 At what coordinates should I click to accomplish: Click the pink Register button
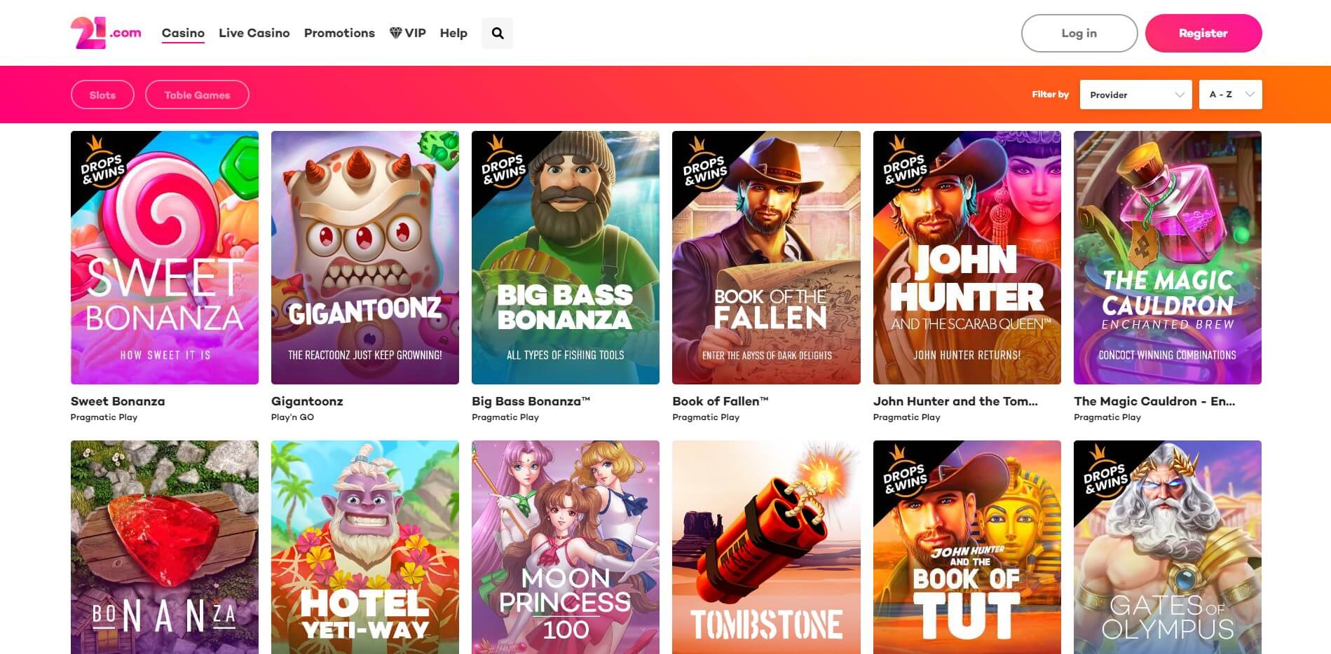click(x=1203, y=33)
